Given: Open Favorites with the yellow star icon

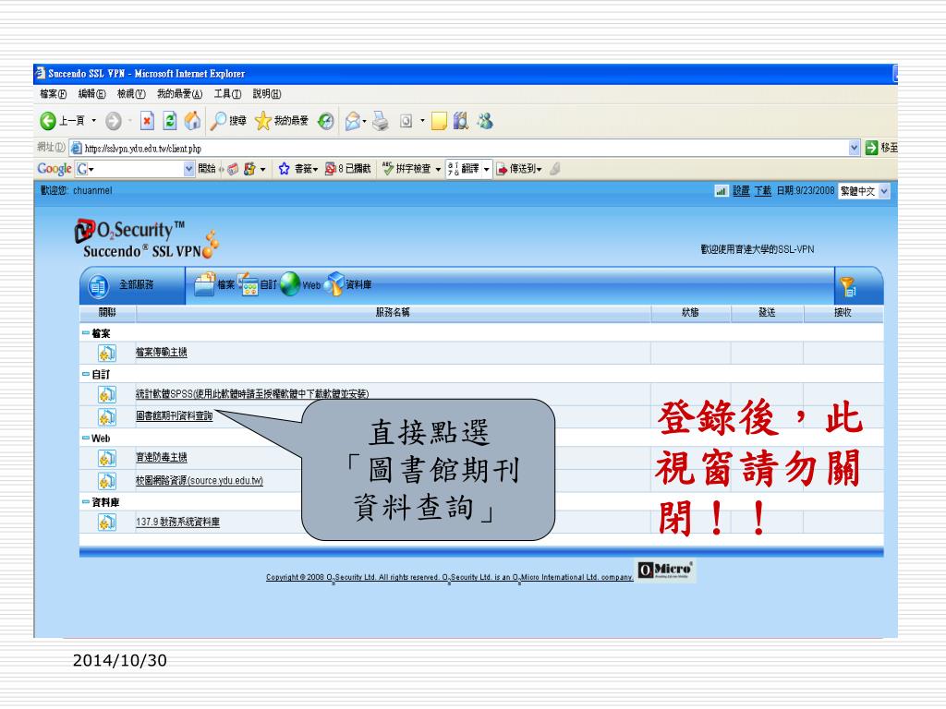Looking at the screenshot, I should [262, 121].
